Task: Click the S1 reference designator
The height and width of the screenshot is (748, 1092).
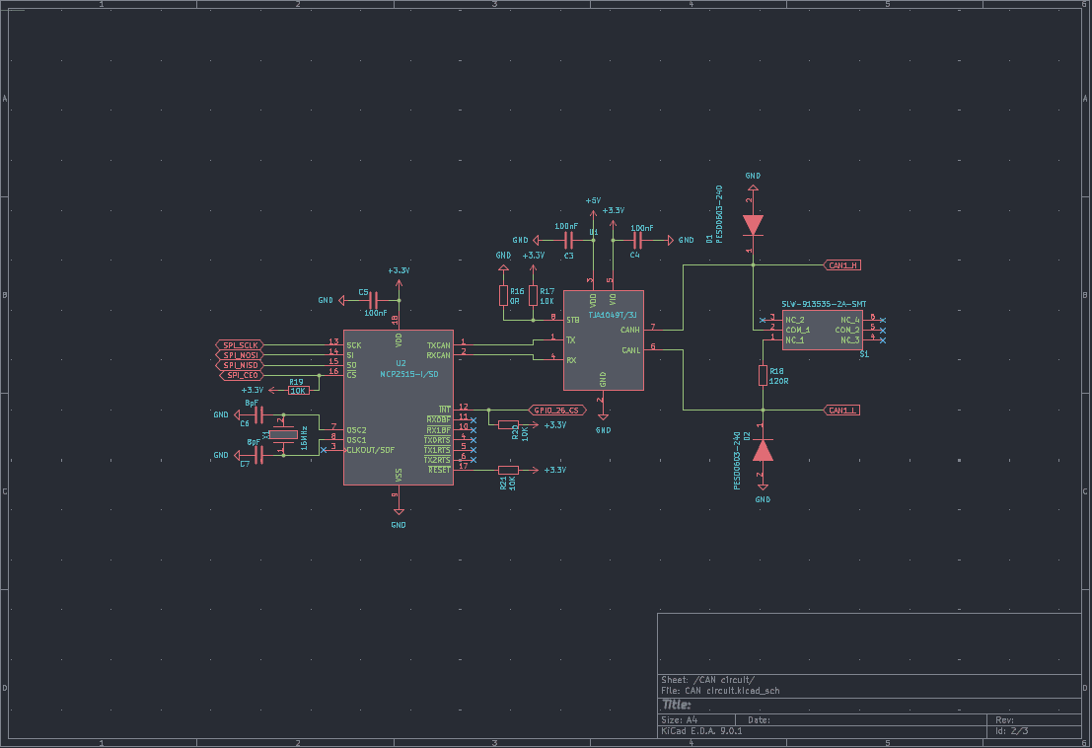Action: [x=864, y=354]
